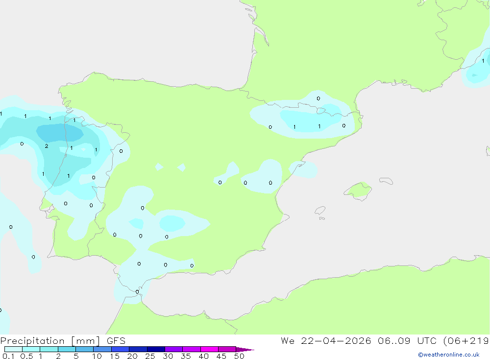Click the '15' legend scale label

(x=115, y=356)
